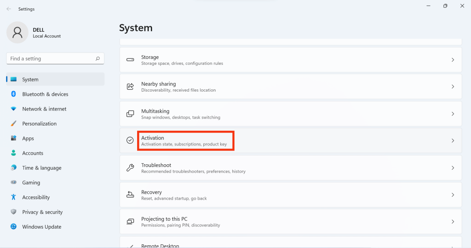471x248 pixels.
Task: Expand the Recovery row chevron
Action: coord(453,195)
